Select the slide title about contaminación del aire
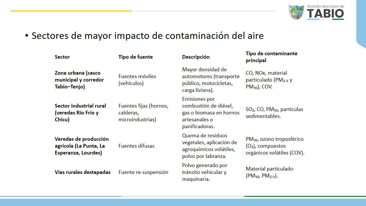Image resolution: width=366 pixels, height=206 pixels. tap(147, 36)
